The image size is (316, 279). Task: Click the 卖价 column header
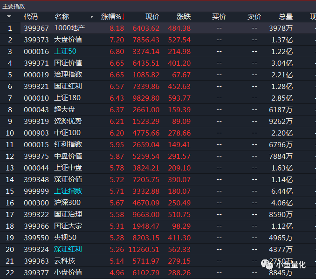pyautogui.click(x=254, y=17)
